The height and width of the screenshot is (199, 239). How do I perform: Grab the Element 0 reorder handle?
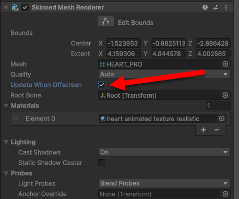pos(16,118)
